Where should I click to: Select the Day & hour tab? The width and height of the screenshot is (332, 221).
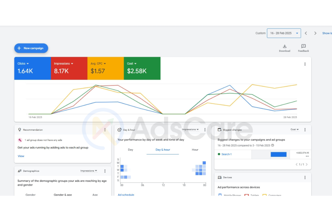coord(163,149)
